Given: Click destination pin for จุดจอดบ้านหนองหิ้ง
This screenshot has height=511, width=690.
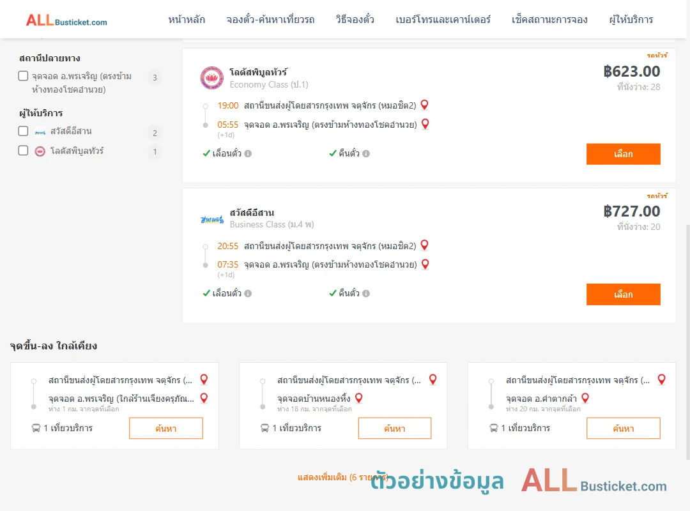Looking at the screenshot, I should 359,399.
